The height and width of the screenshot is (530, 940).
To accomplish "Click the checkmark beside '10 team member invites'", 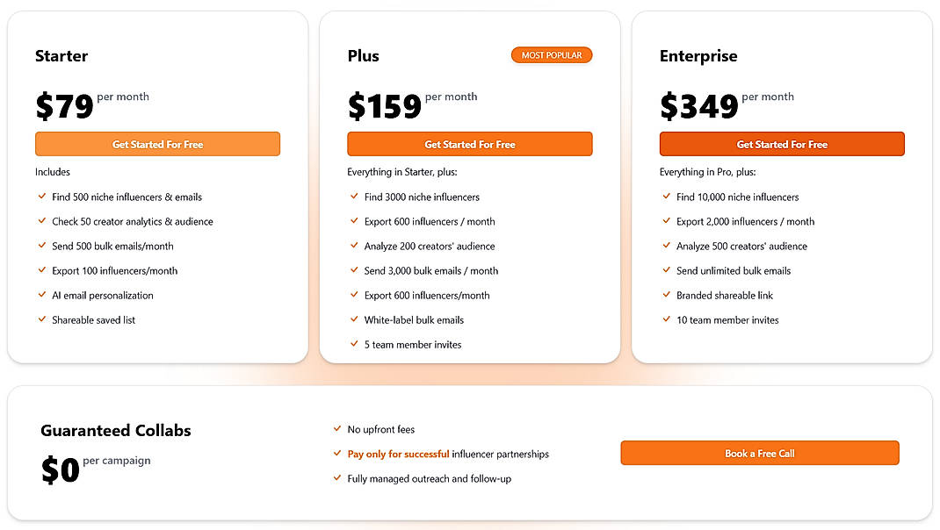I will click(667, 320).
